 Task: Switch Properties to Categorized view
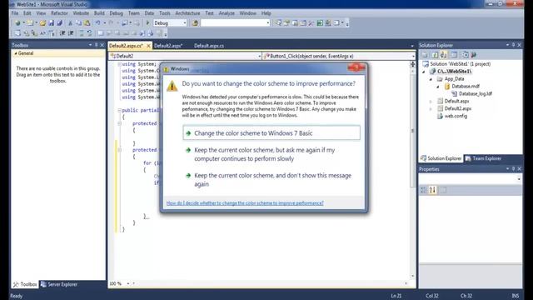tap(424, 190)
